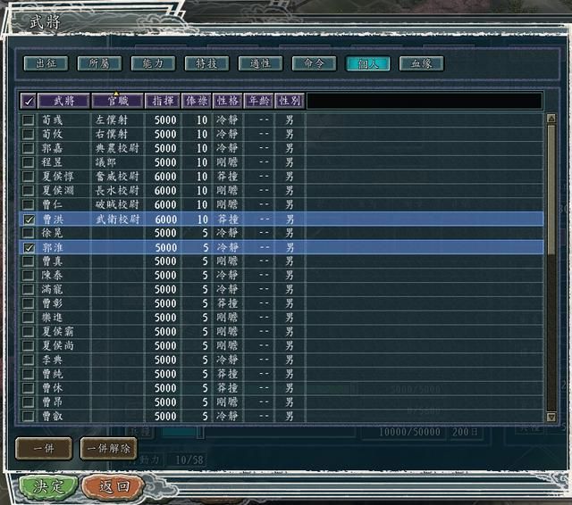Uncheck the 郭淮 checkbox
Screen dimensions: 572x505
pos(29,247)
